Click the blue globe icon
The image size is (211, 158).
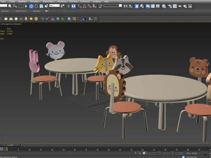[x=58, y=19]
